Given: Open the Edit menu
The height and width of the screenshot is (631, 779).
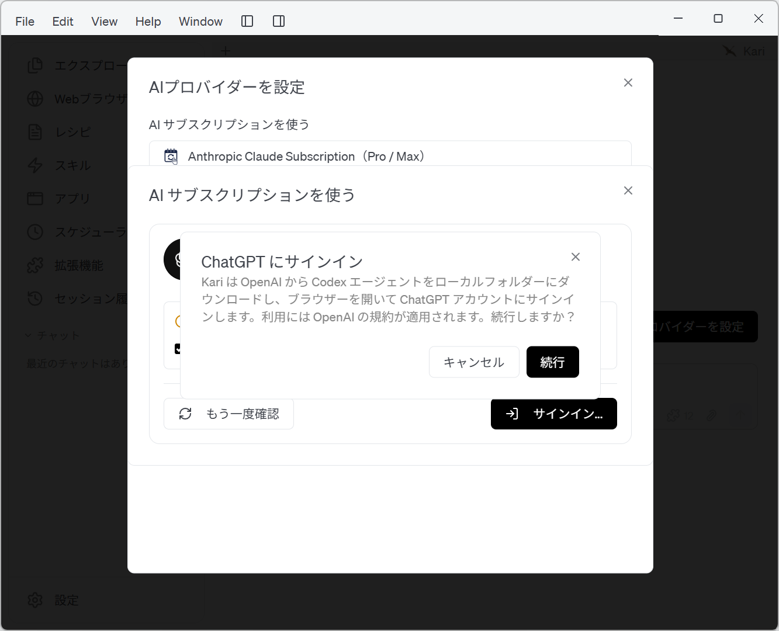Looking at the screenshot, I should 63,22.
